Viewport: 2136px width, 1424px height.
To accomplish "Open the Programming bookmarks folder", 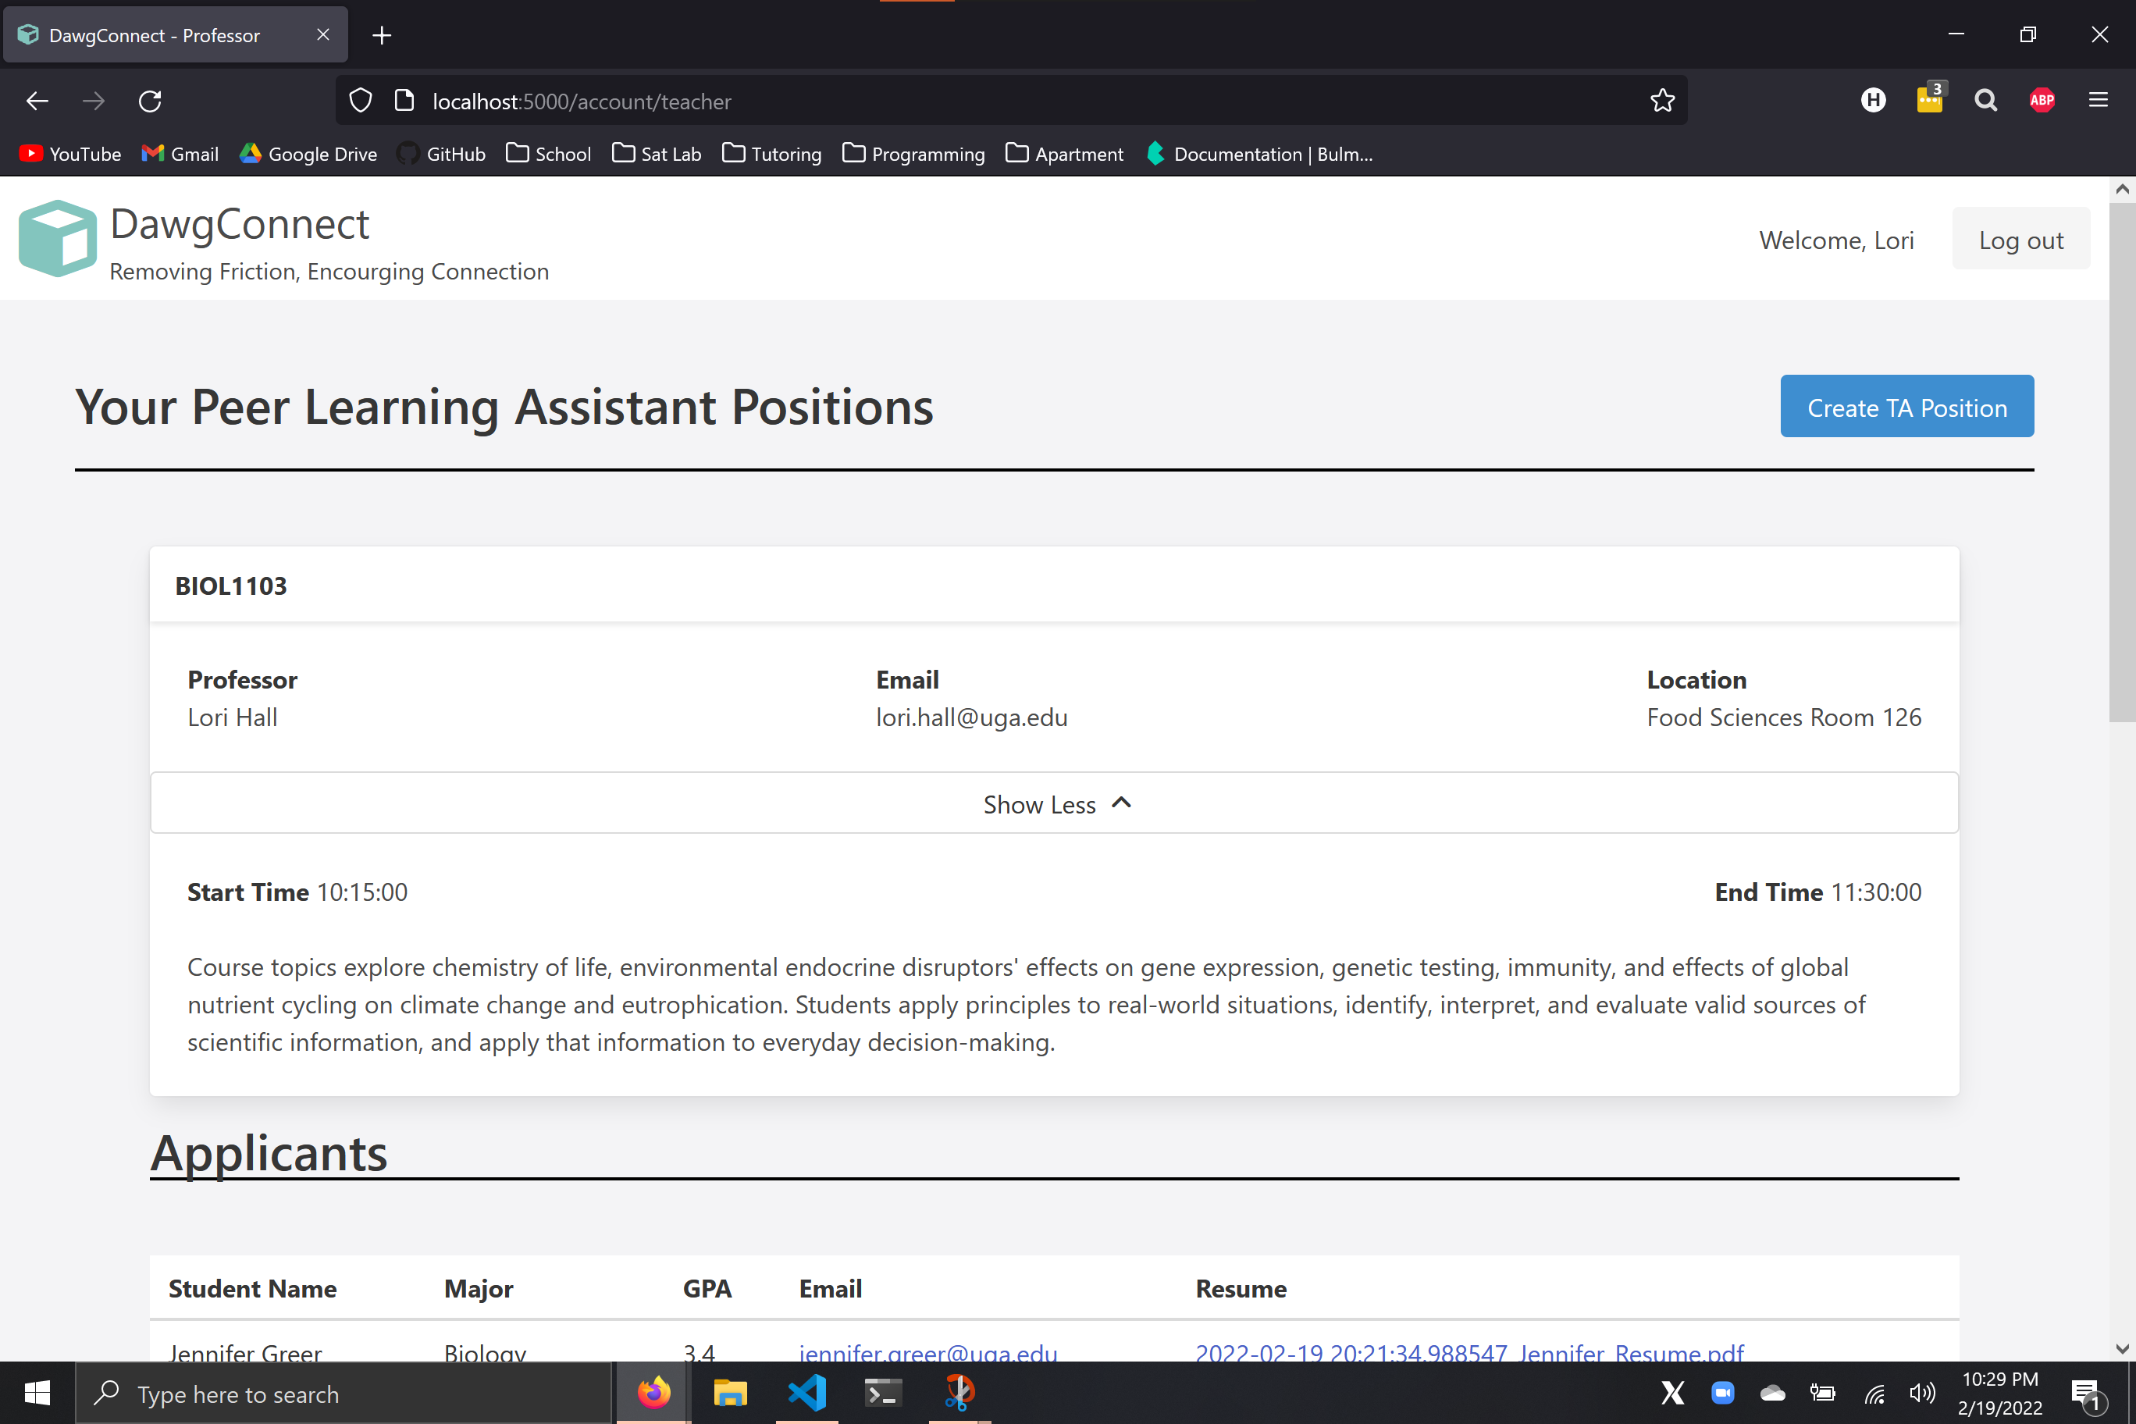I will [x=913, y=155].
